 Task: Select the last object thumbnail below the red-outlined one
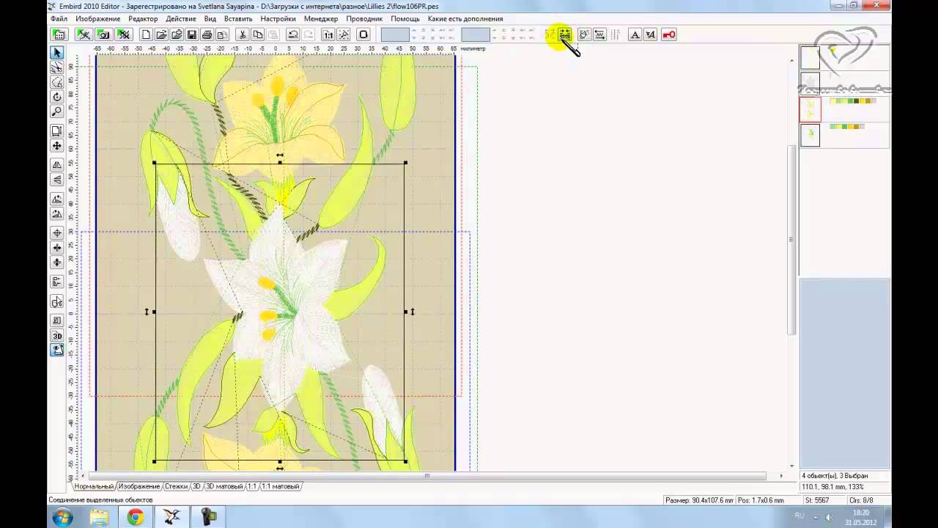(810, 135)
